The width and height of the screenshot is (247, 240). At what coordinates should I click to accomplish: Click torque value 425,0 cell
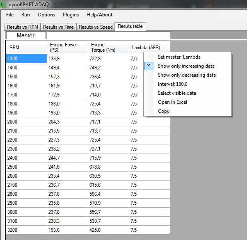tap(108, 230)
